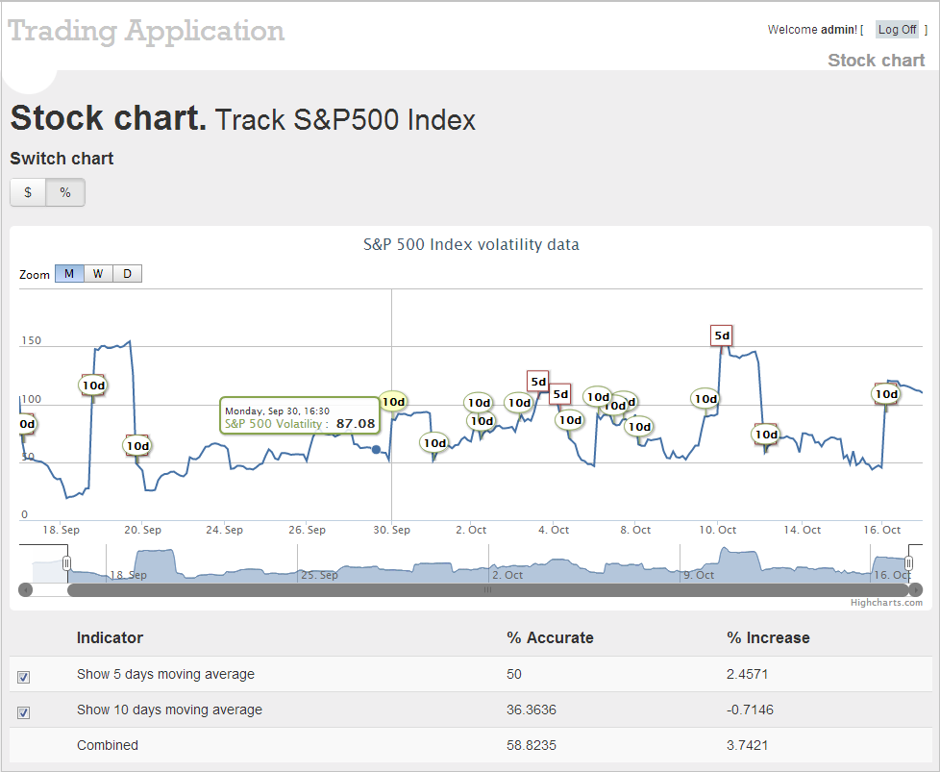Select the M zoom range button
The height and width of the screenshot is (772, 940).
[x=69, y=274]
